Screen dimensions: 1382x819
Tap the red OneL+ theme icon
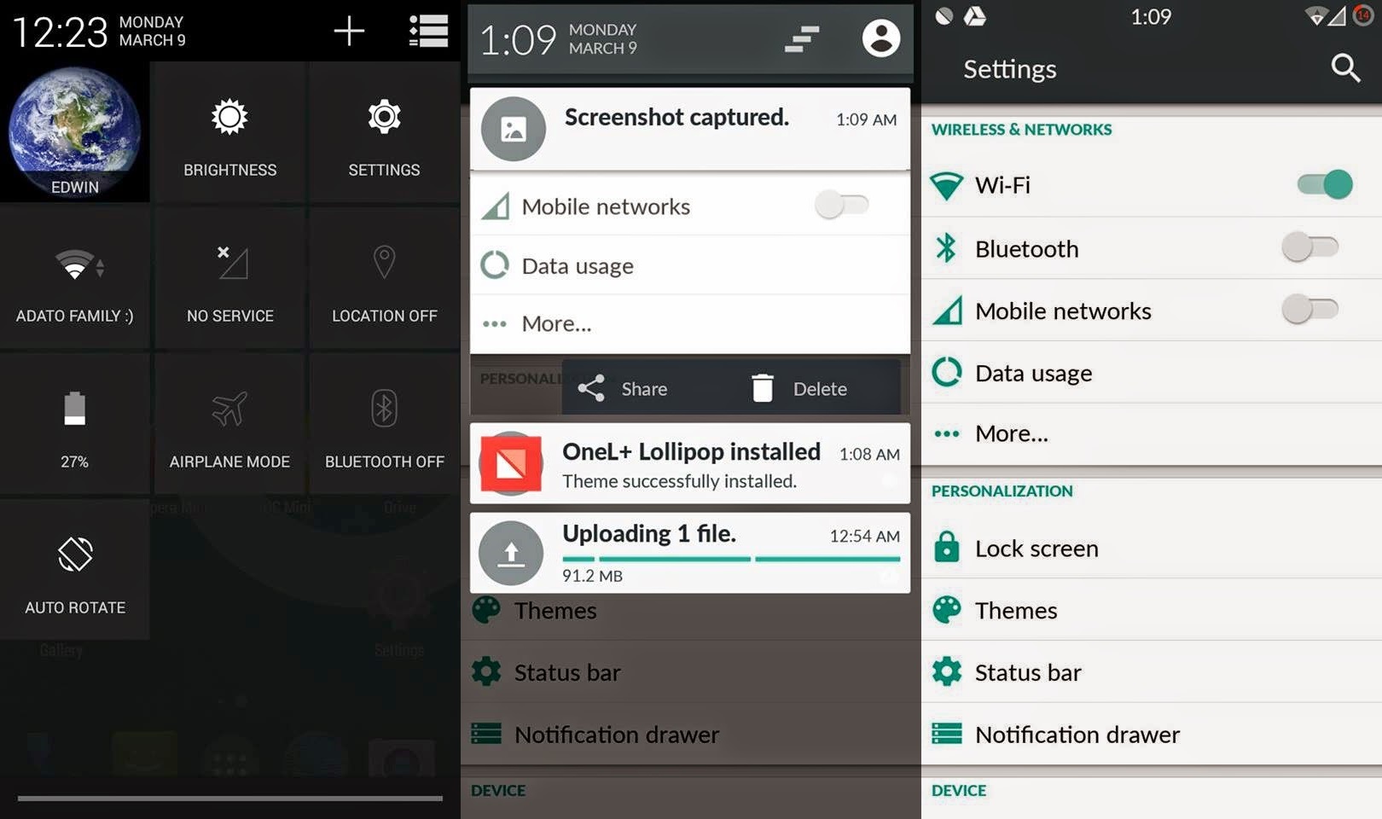point(511,463)
